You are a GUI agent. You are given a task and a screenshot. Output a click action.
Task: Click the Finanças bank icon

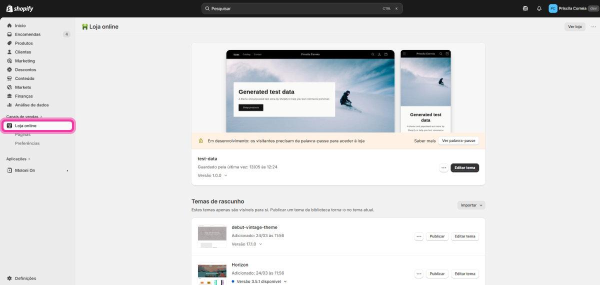[9, 96]
